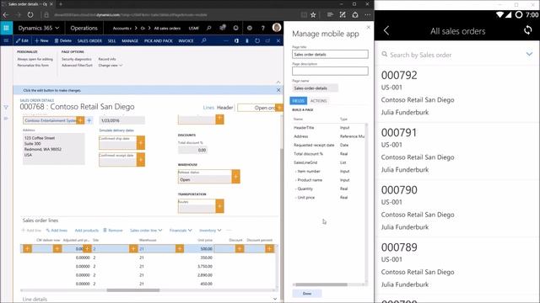This screenshot has height=303, width=540.
Task: Switch to the ACTIONS tab in mobile pane
Action: pyautogui.click(x=319, y=101)
